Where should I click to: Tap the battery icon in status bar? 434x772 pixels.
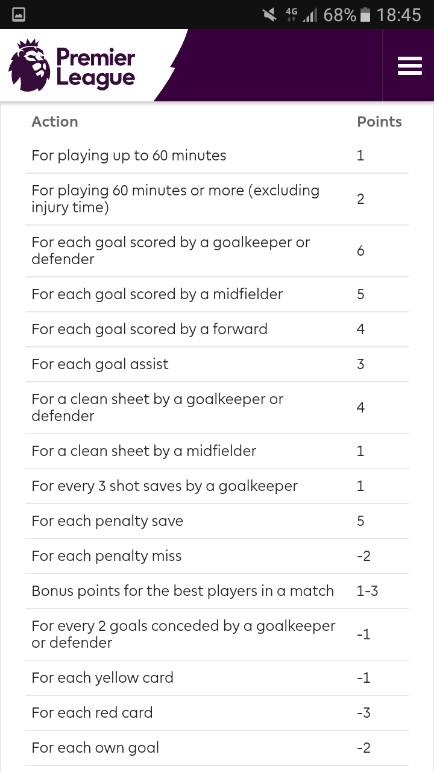[x=364, y=14]
